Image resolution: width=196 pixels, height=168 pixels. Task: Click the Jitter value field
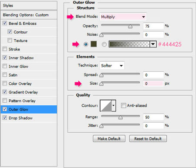(153, 126)
